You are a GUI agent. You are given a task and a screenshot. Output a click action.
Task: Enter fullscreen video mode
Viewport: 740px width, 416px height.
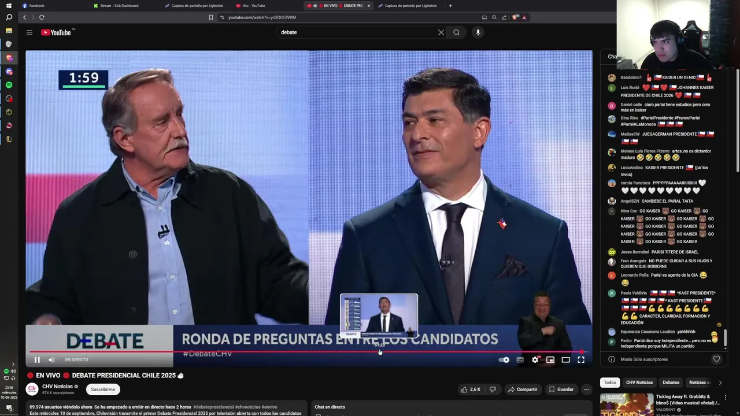pyautogui.click(x=581, y=359)
